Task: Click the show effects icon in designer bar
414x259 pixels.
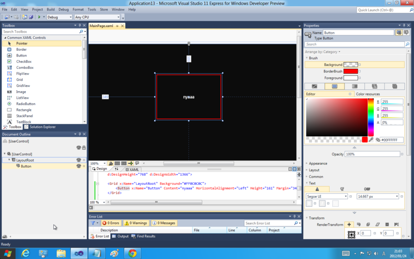Action: (111, 163)
